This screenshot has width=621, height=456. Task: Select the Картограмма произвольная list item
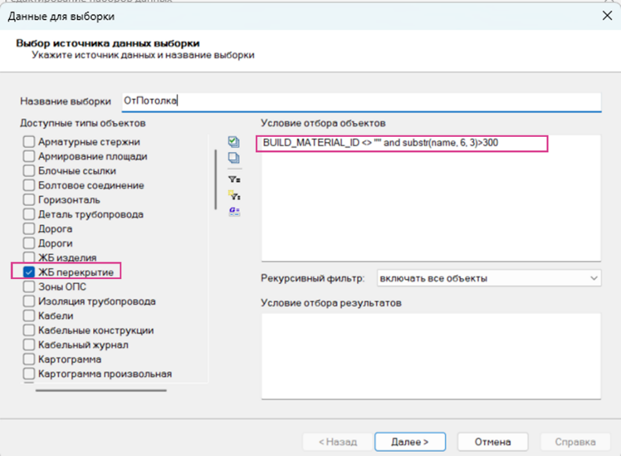click(105, 374)
